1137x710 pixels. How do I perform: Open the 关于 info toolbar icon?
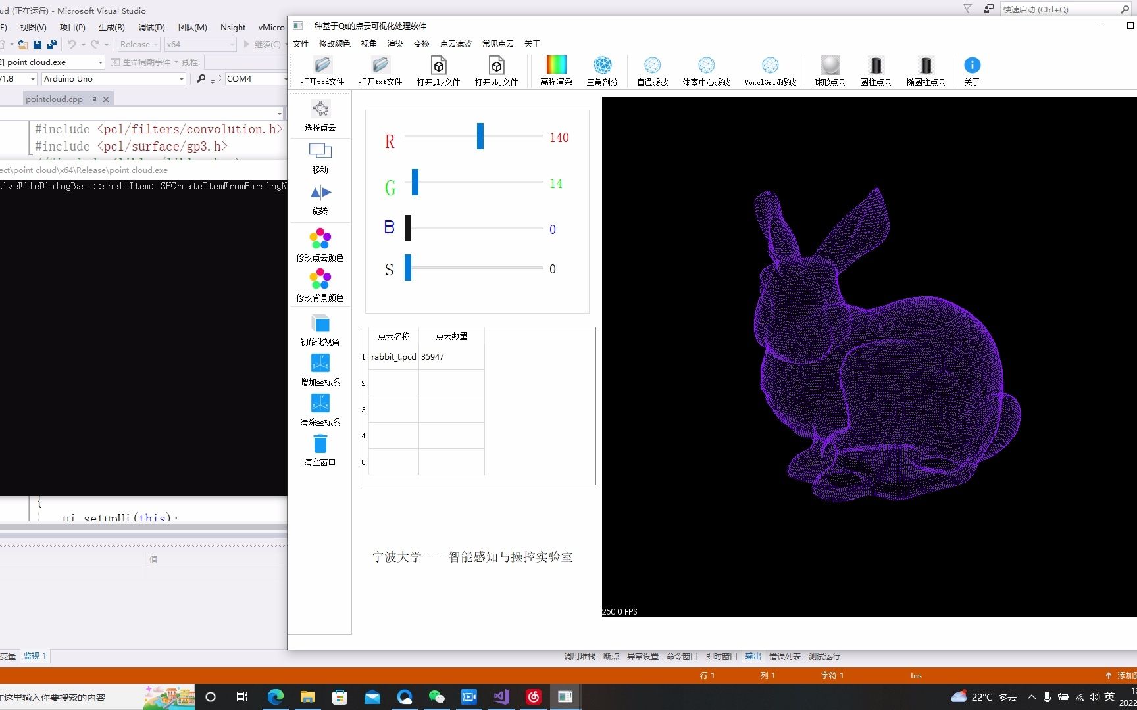(972, 71)
